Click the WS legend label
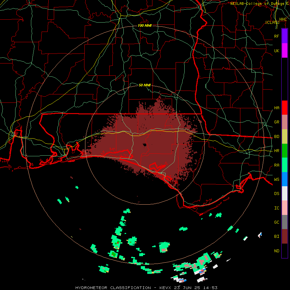The image size is (290, 290). click(x=277, y=179)
